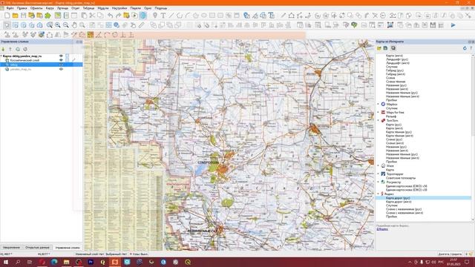Image resolution: width=475 pixels, height=267 pixels.
Task: Collapse the Topomapper provider group
Action: [379, 174]
